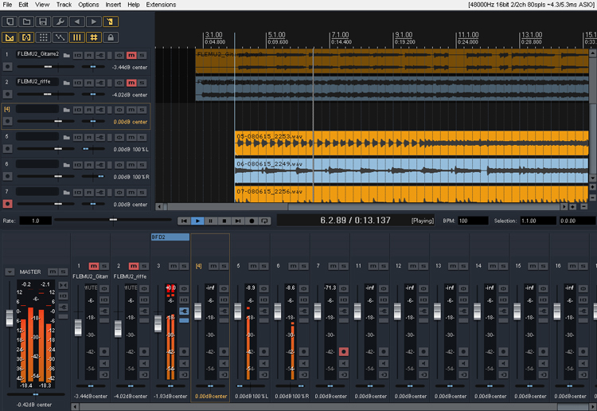Mute mixer strip 3
Screen dimensions: 597x411
(174, 266)
